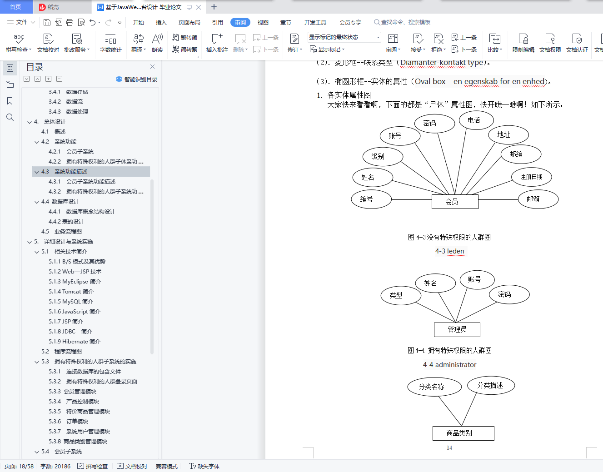Open 文档认证 document certification tool
603x472 pixels.
tap(577, 43)
